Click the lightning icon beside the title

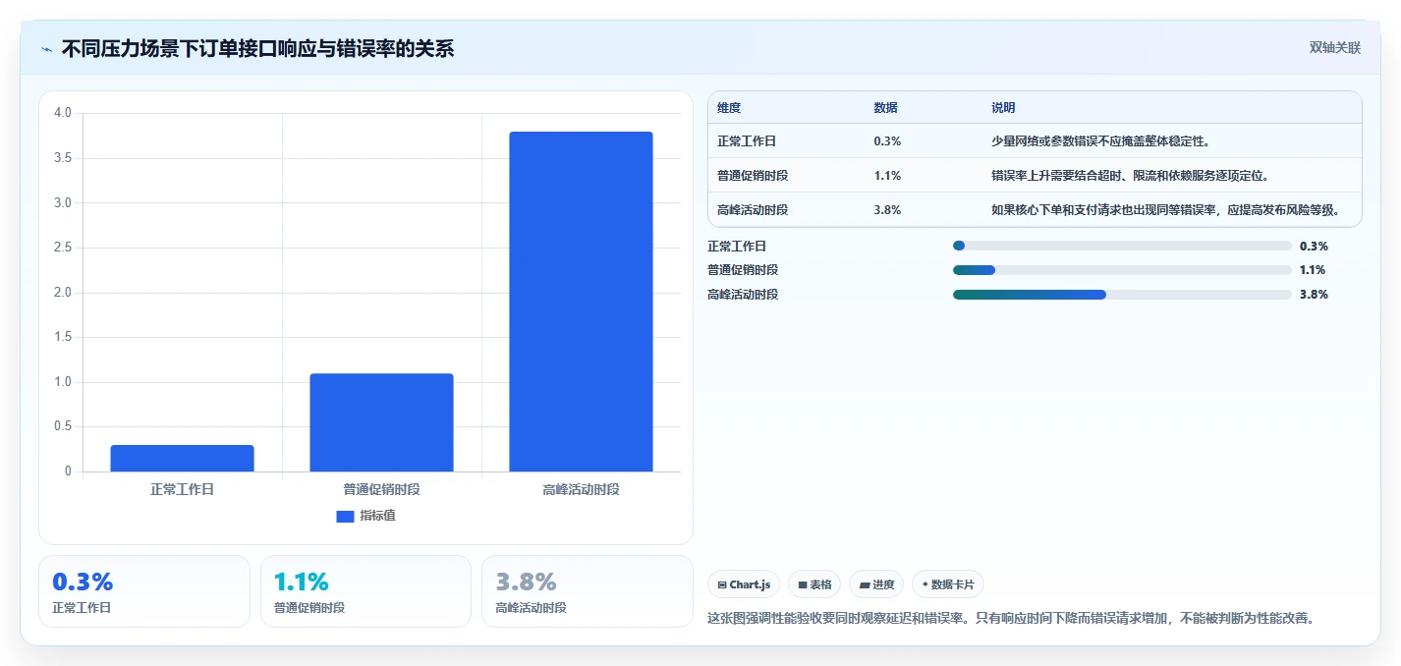[x=46, y=49]
